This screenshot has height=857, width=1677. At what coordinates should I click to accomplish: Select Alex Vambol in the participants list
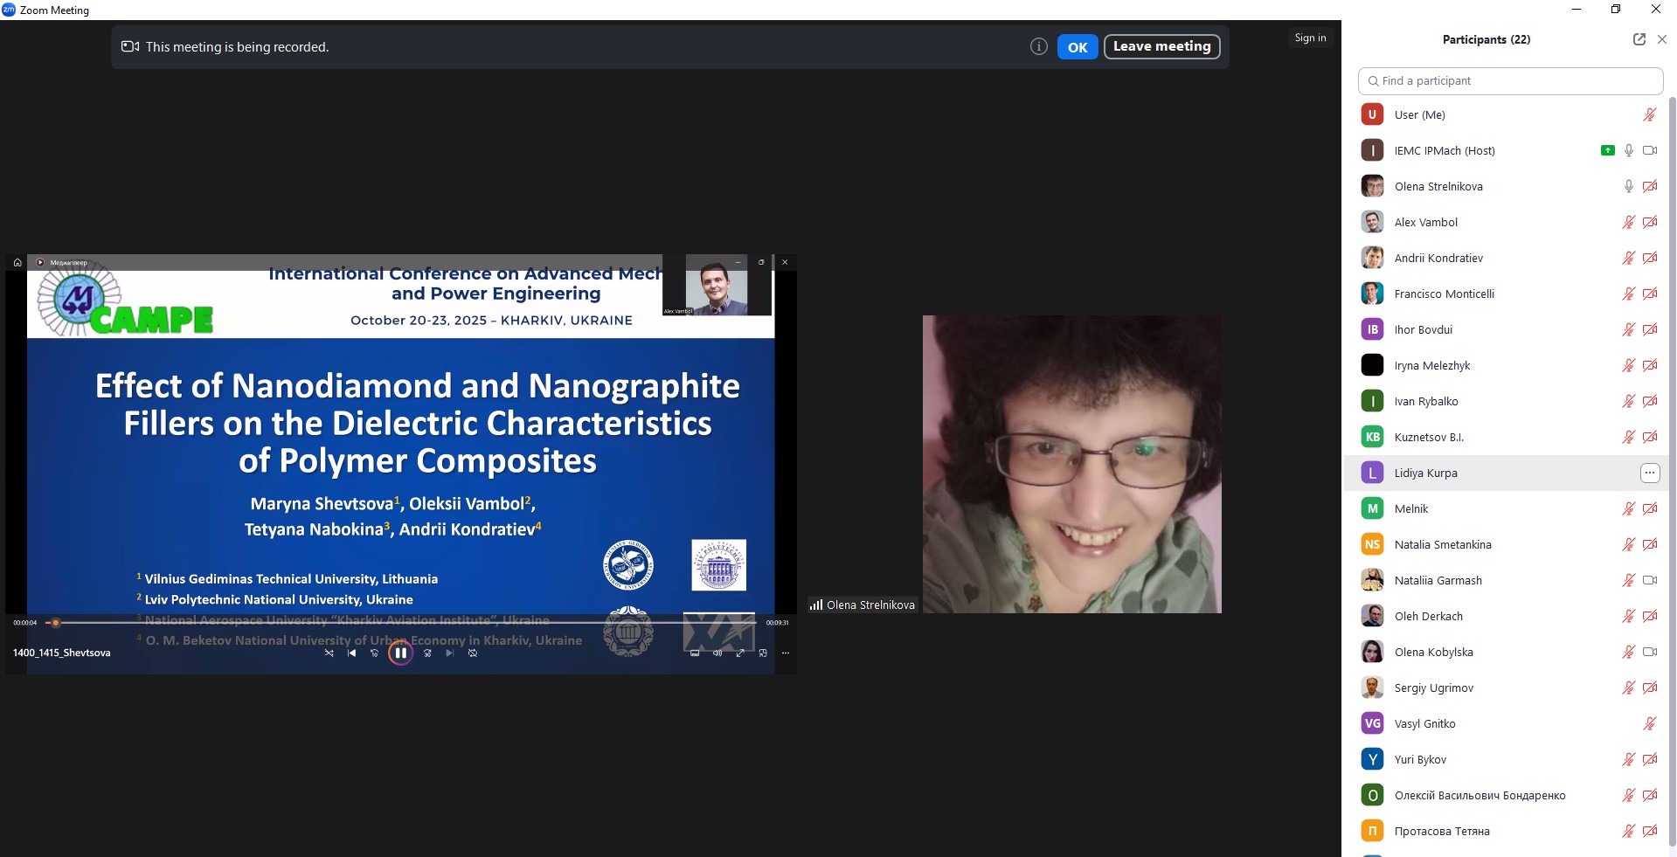click(1425, 222)
